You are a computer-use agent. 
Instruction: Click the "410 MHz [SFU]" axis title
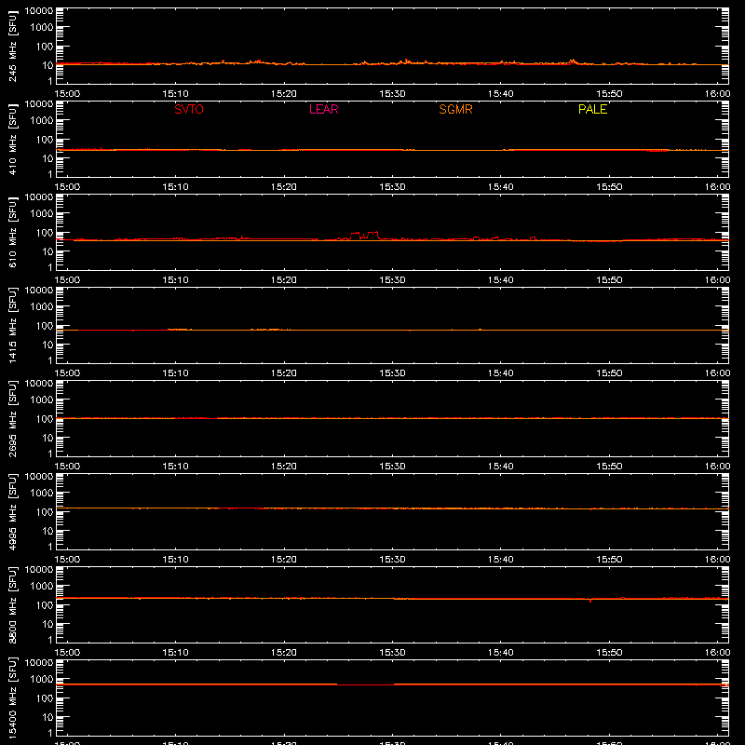12,140
